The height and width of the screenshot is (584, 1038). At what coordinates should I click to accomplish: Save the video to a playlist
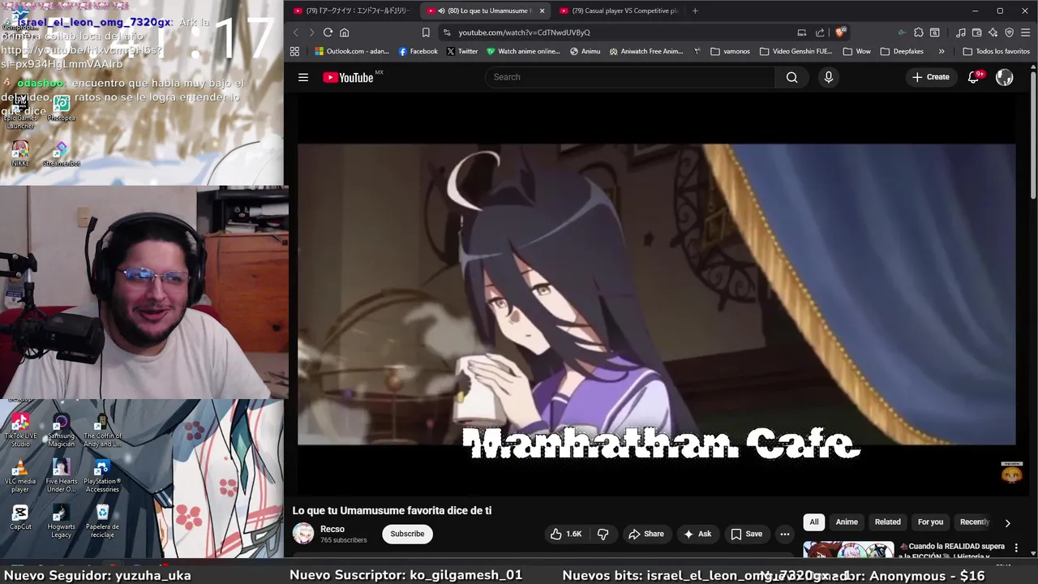746,534
